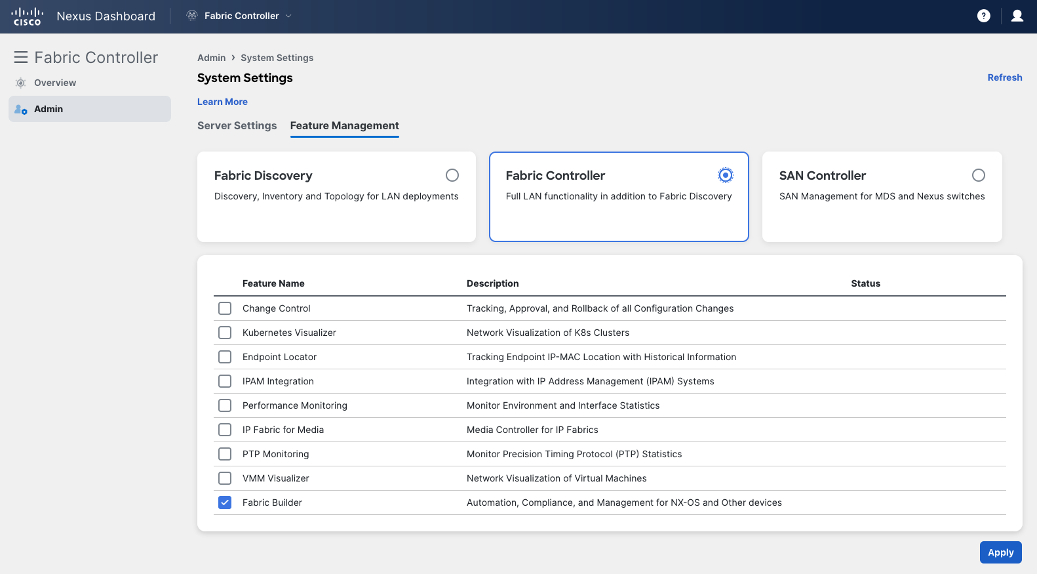Click the Apply button

(1001, 552)
